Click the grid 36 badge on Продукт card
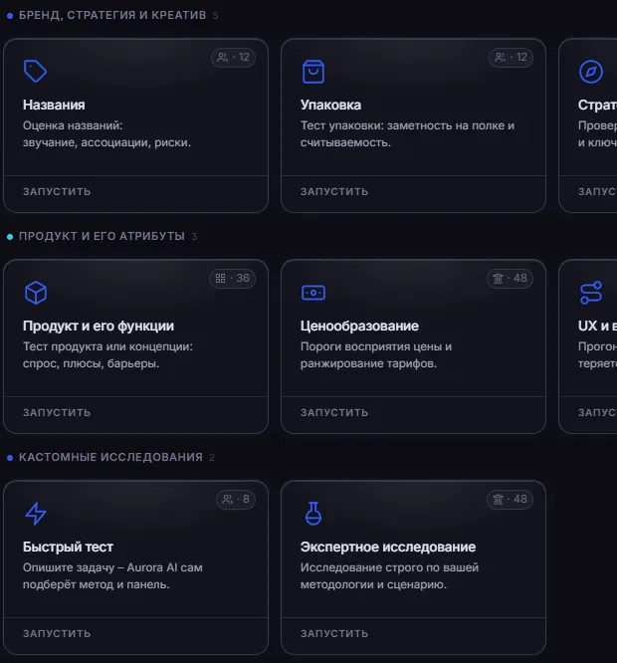 233,278
